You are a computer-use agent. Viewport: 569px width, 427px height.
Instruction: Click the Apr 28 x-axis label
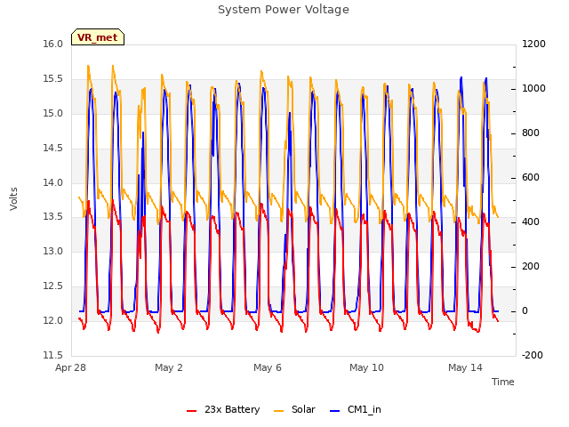pyautogui.click(x=70, y=367)
